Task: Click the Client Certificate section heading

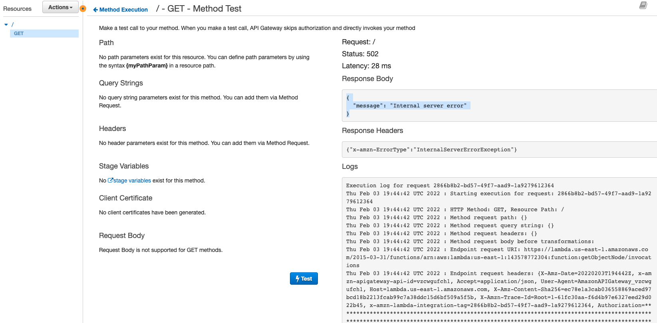Action: click(x=125, y=198)
